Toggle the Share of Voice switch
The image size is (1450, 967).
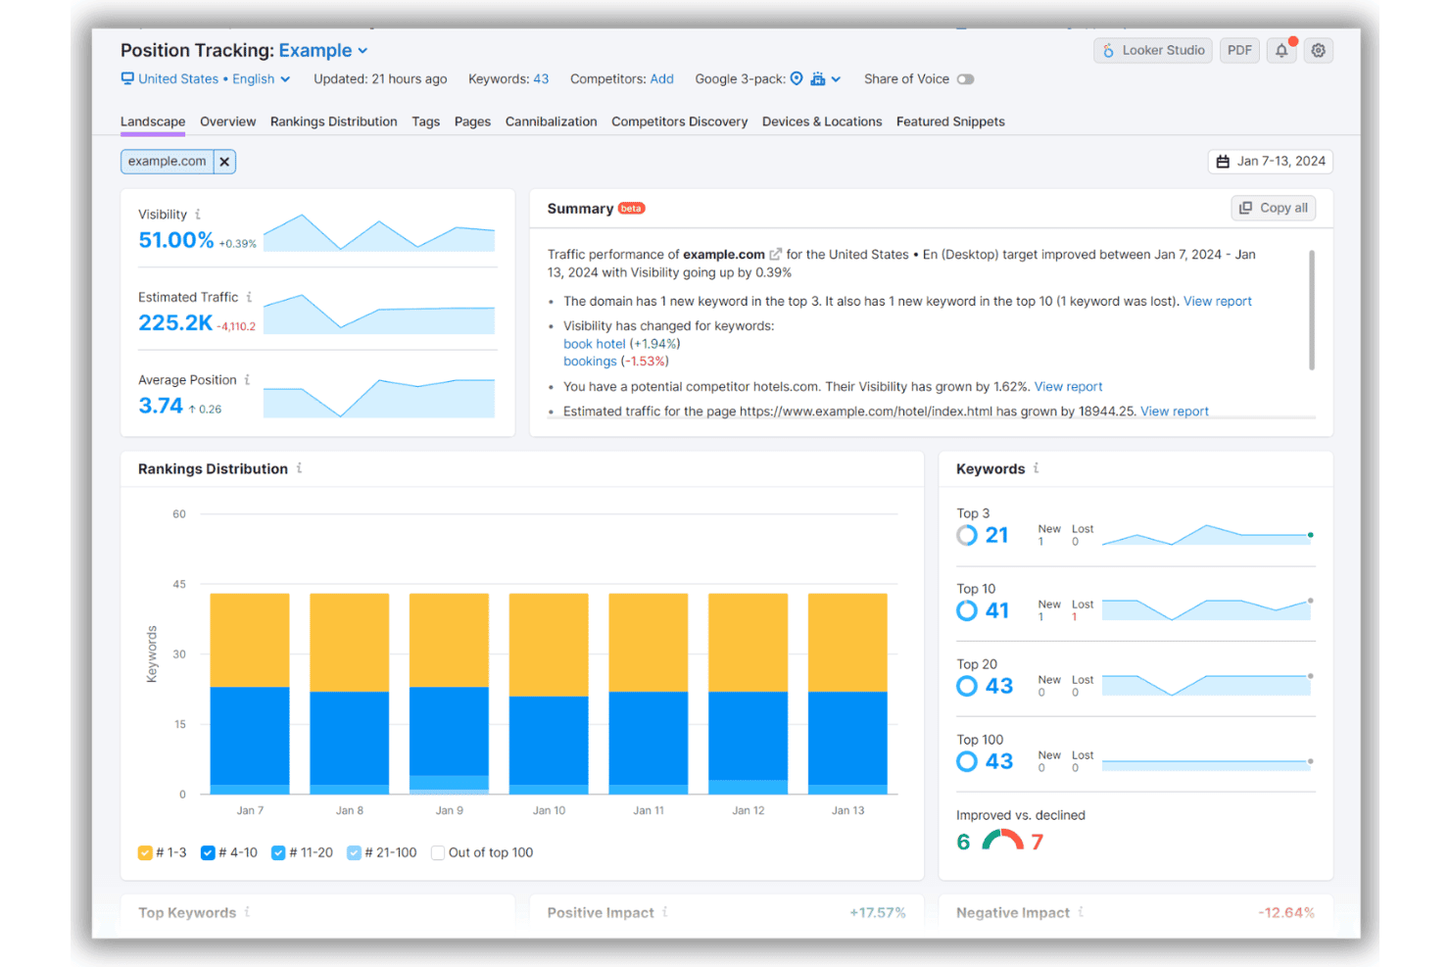(x=965, y=79)
